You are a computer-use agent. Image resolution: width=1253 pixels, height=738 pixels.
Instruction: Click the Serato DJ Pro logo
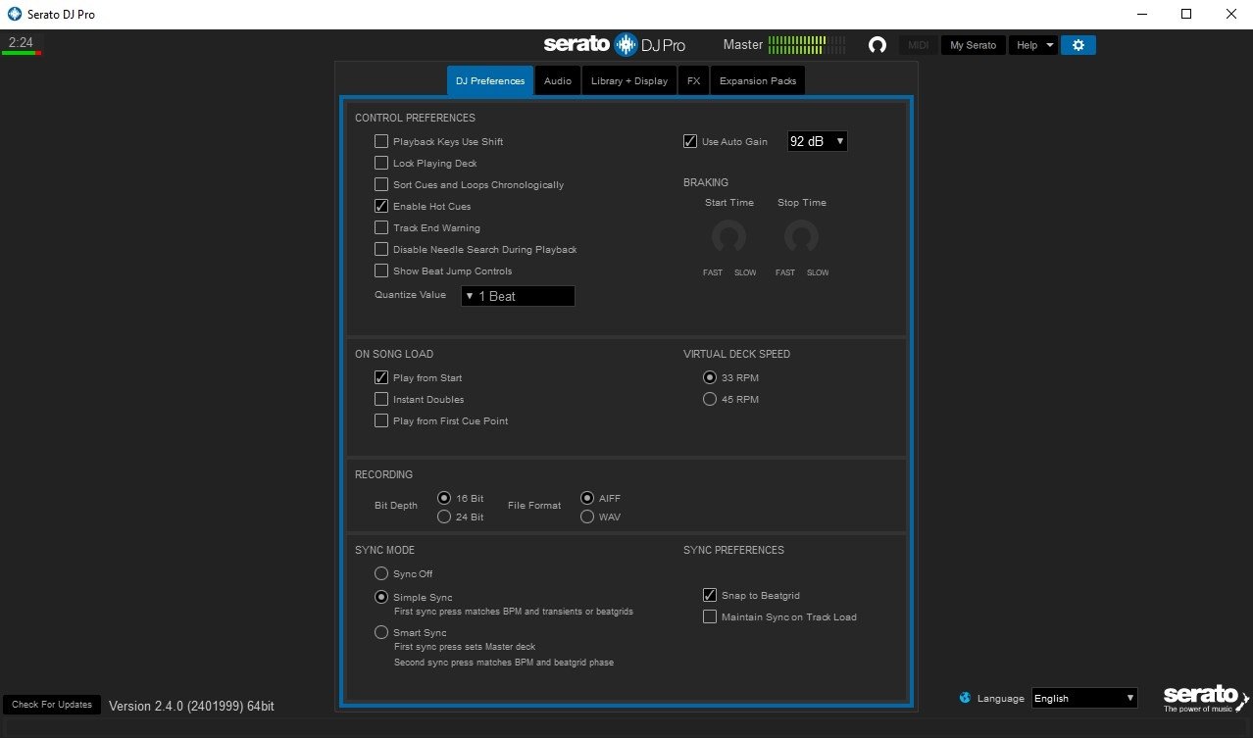click(x=615, y=44)
